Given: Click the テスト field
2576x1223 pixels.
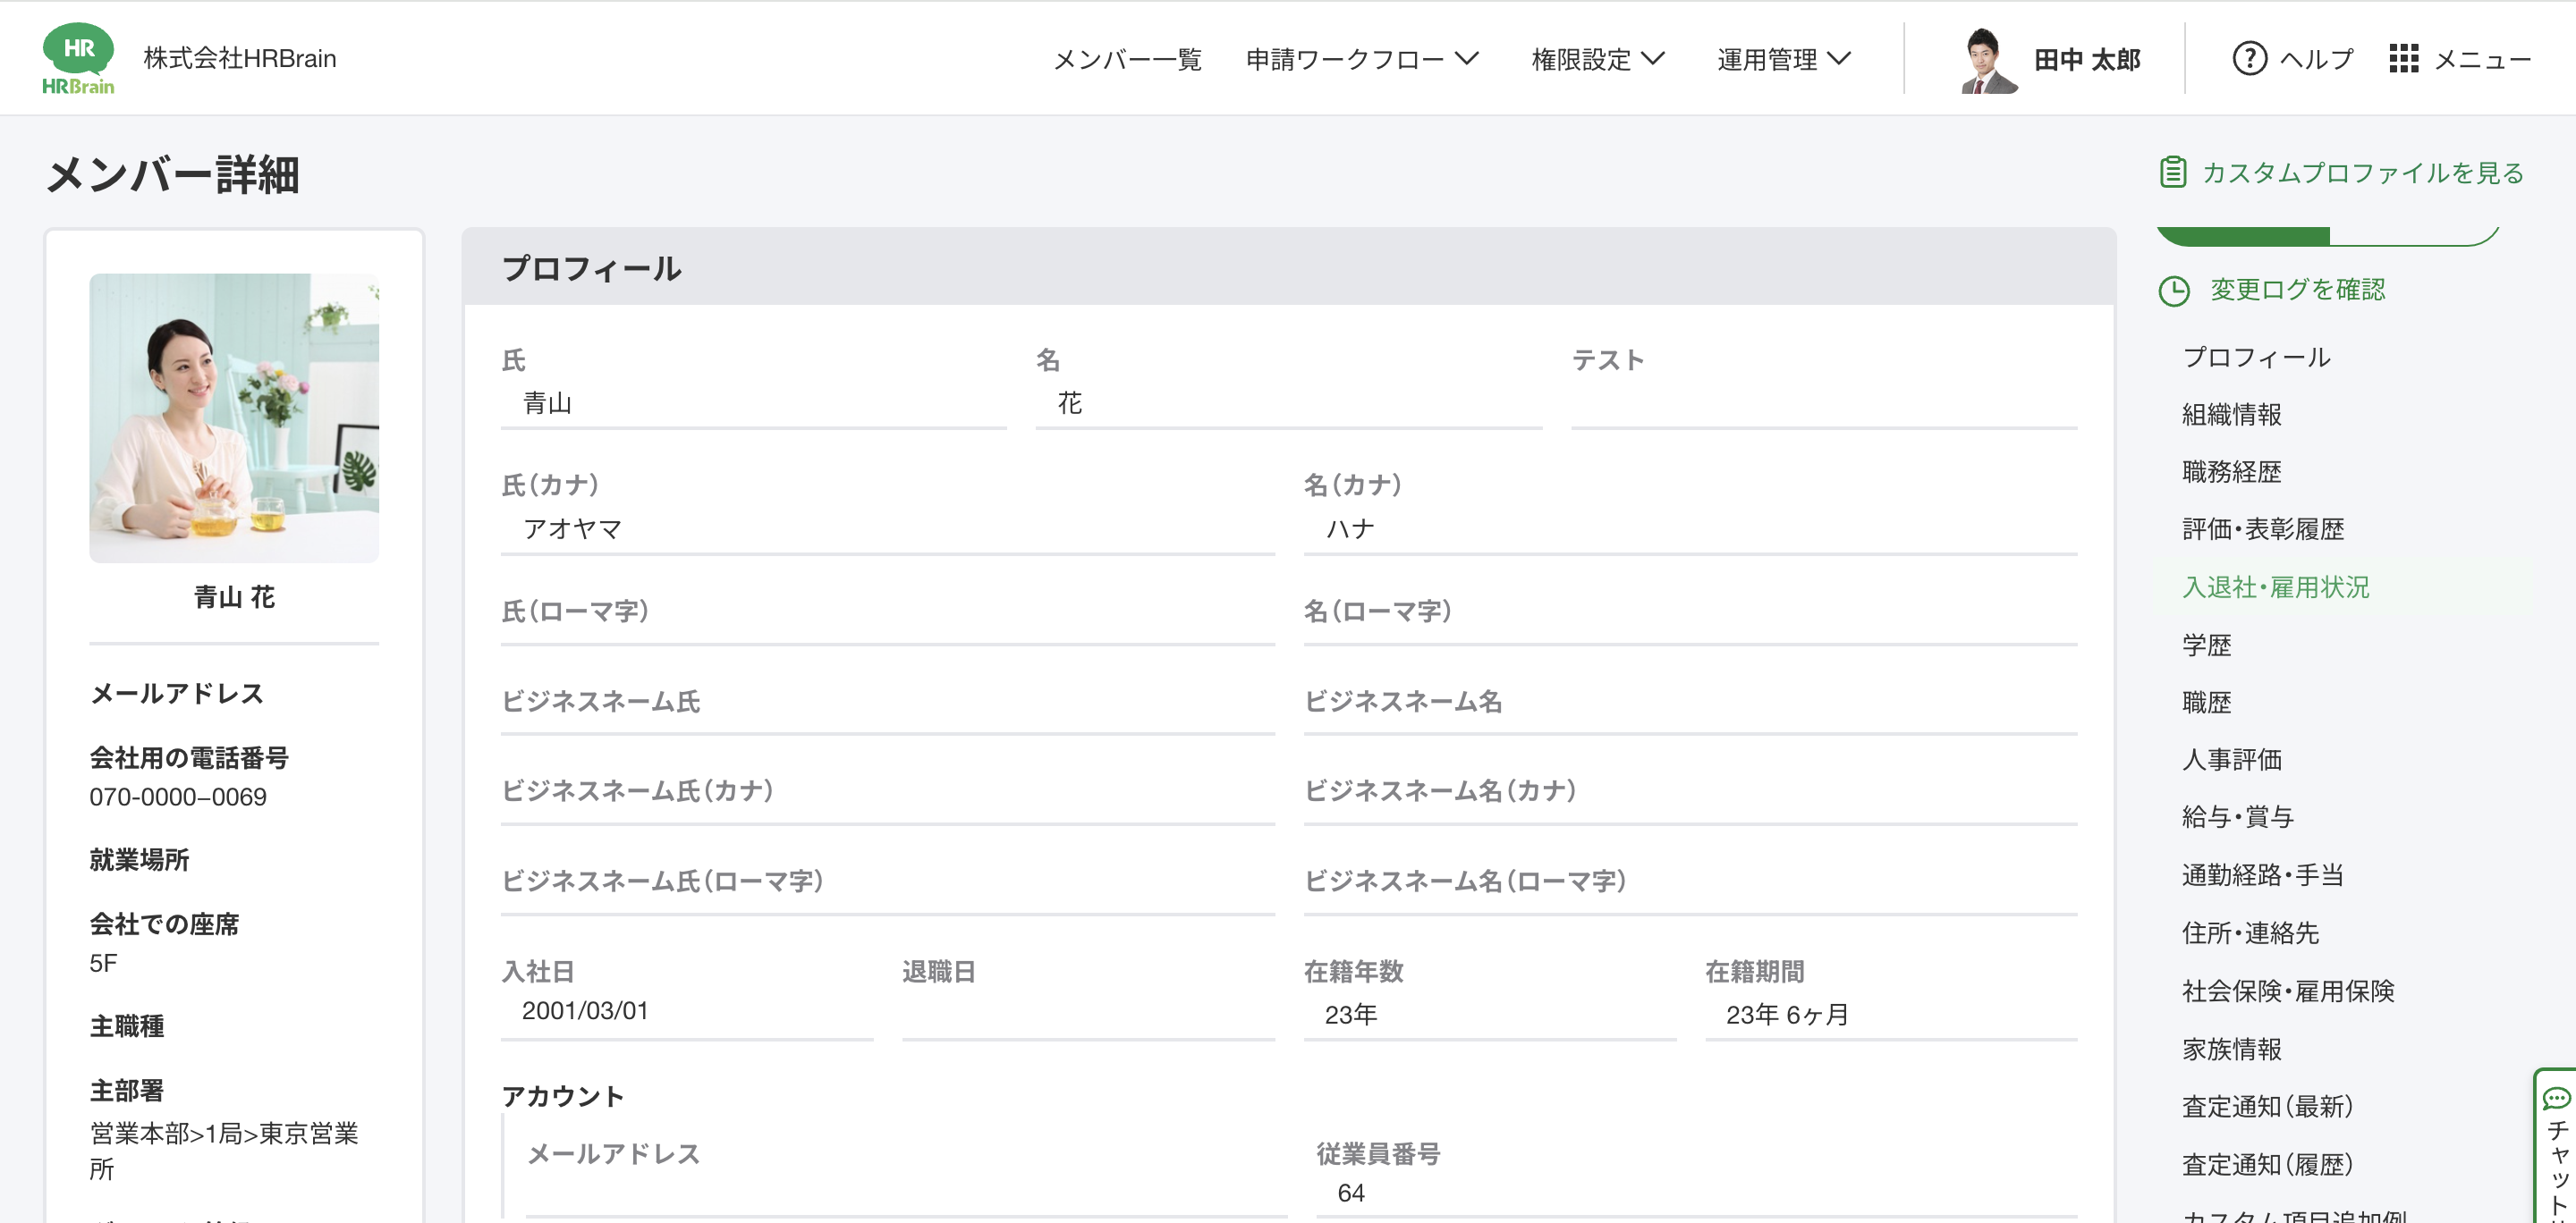Looking at the screenshot, I should pos(1824,404).
